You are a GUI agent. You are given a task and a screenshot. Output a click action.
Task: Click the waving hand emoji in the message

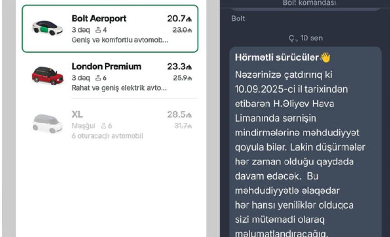tap(325, 59)
